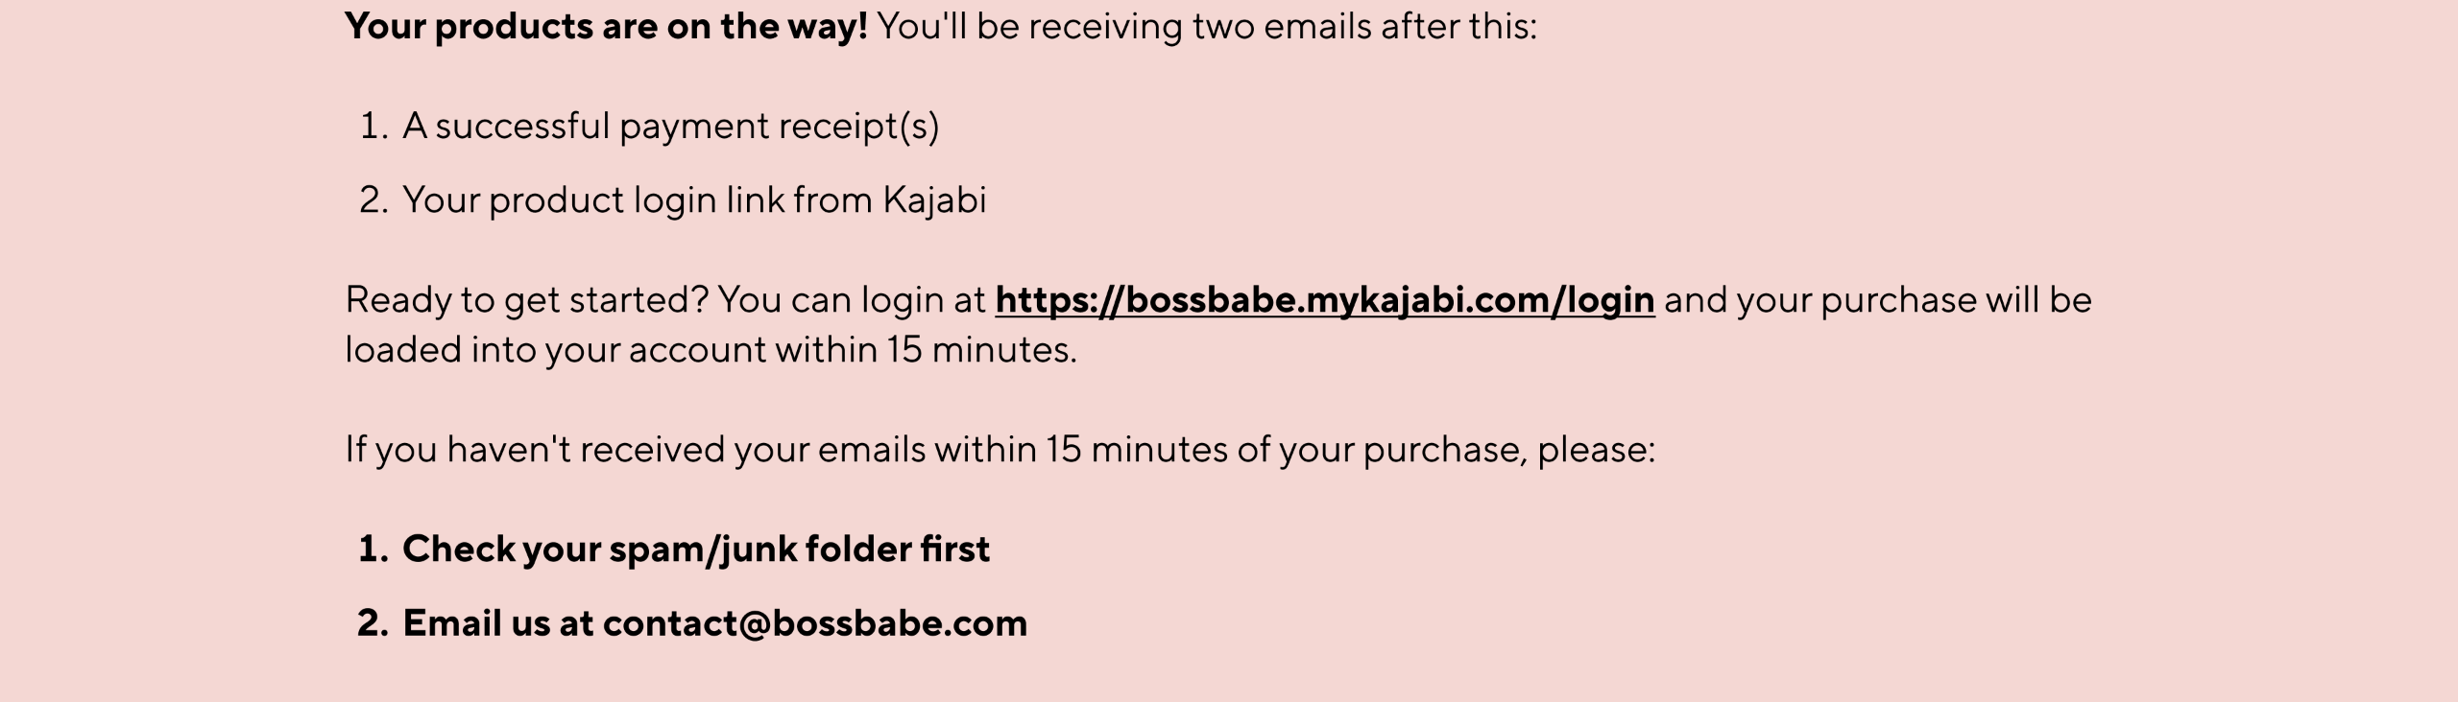Click 'and your purchase will be' text

[x=1878, y=300]
